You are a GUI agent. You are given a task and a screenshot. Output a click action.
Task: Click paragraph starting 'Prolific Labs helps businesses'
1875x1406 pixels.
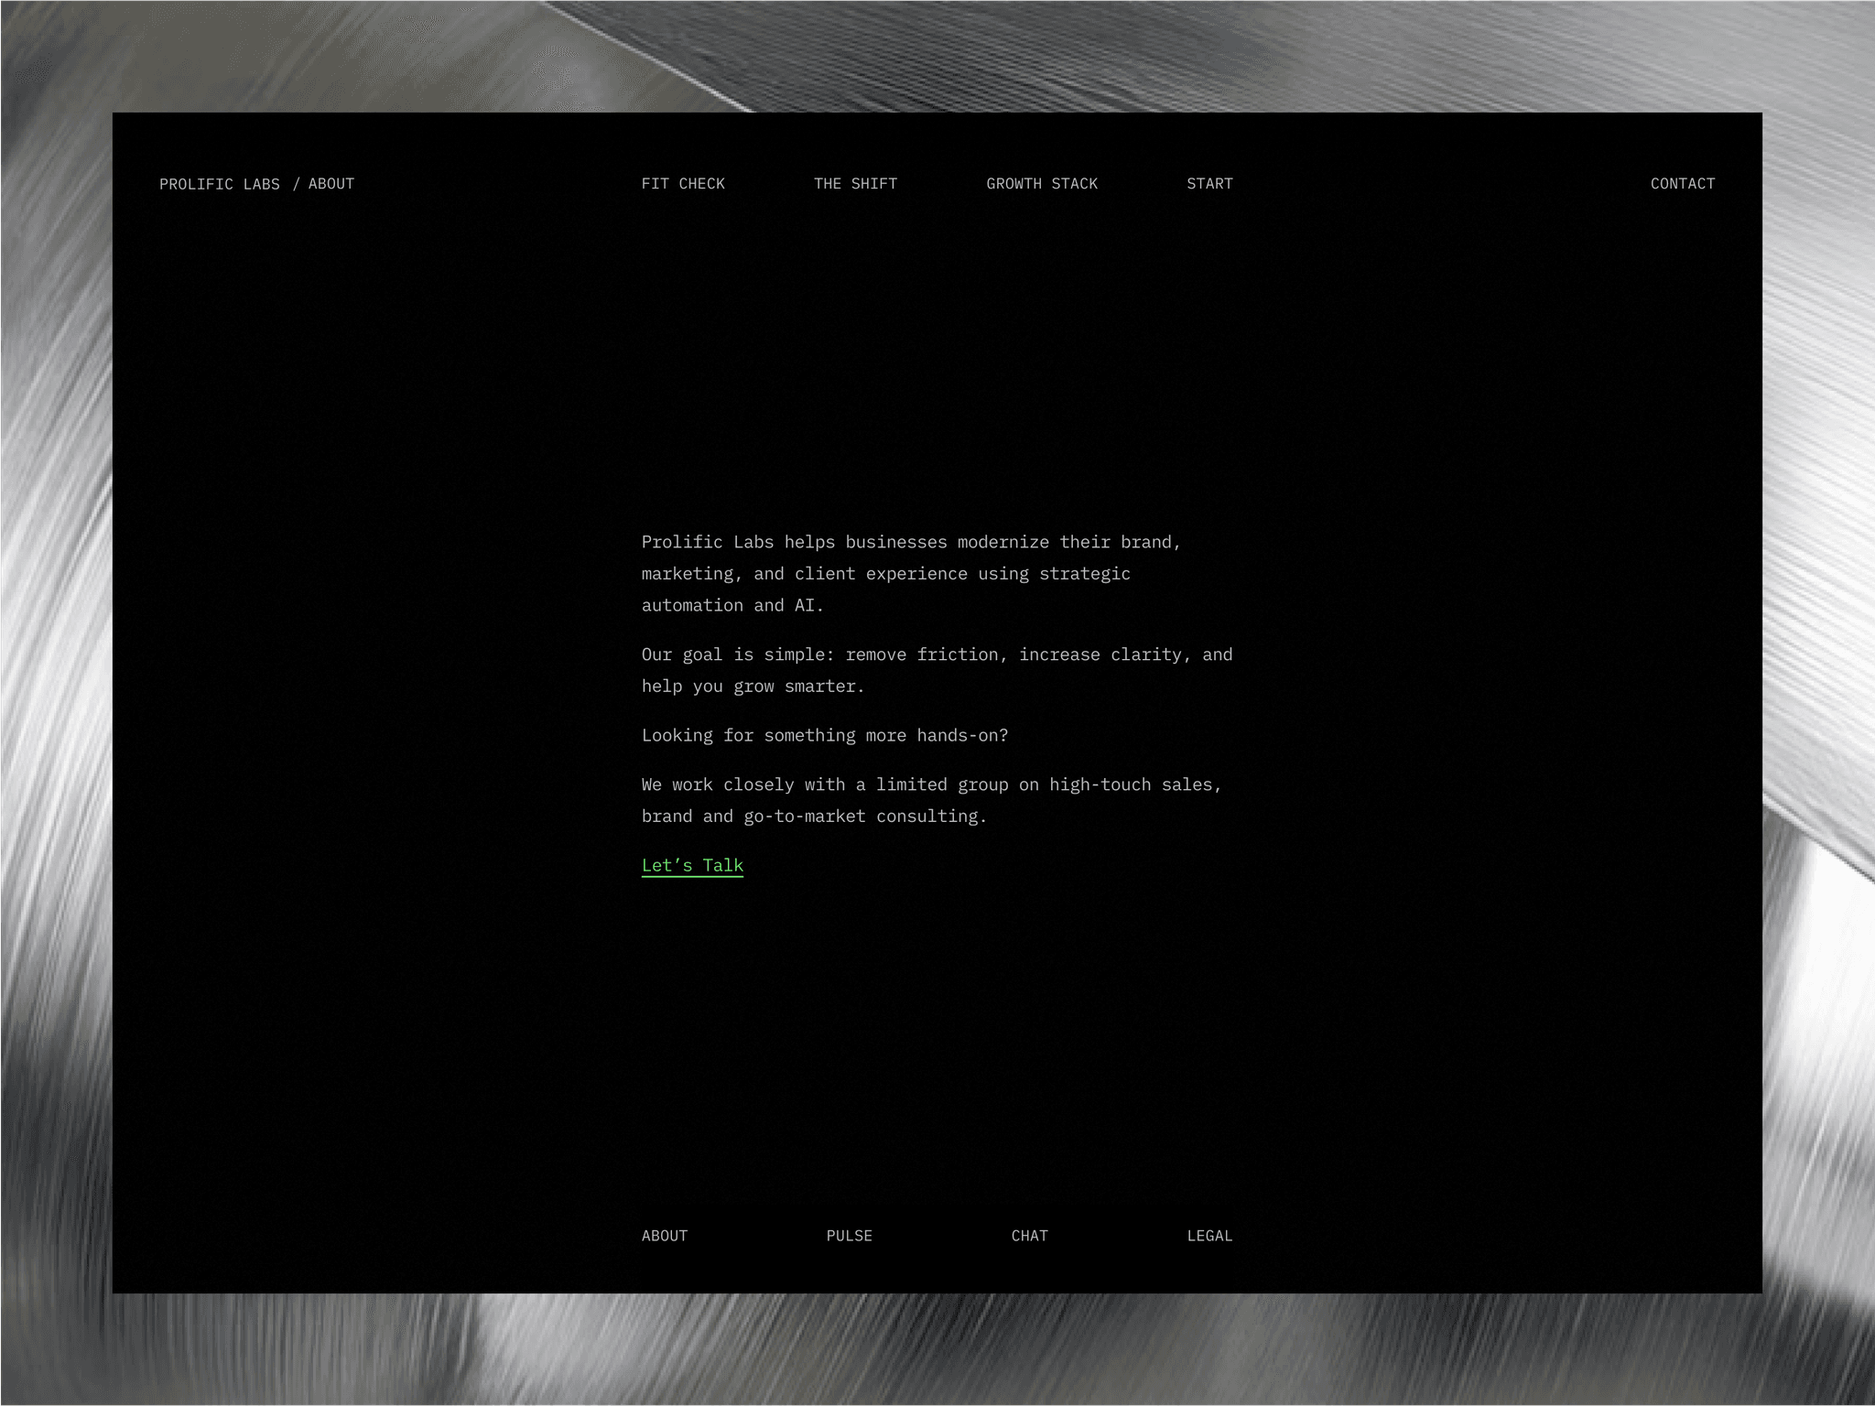pos(911,574)
